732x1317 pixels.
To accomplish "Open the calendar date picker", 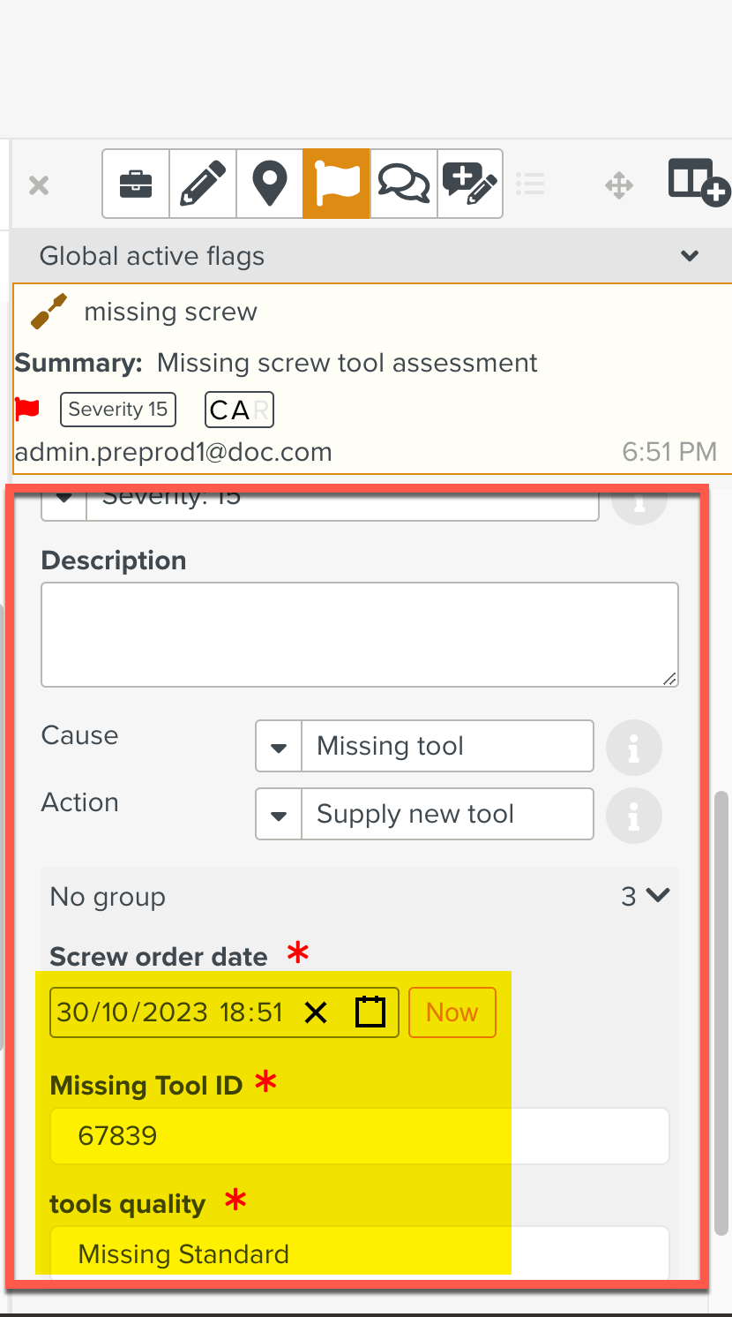I will coord(370,1012).
